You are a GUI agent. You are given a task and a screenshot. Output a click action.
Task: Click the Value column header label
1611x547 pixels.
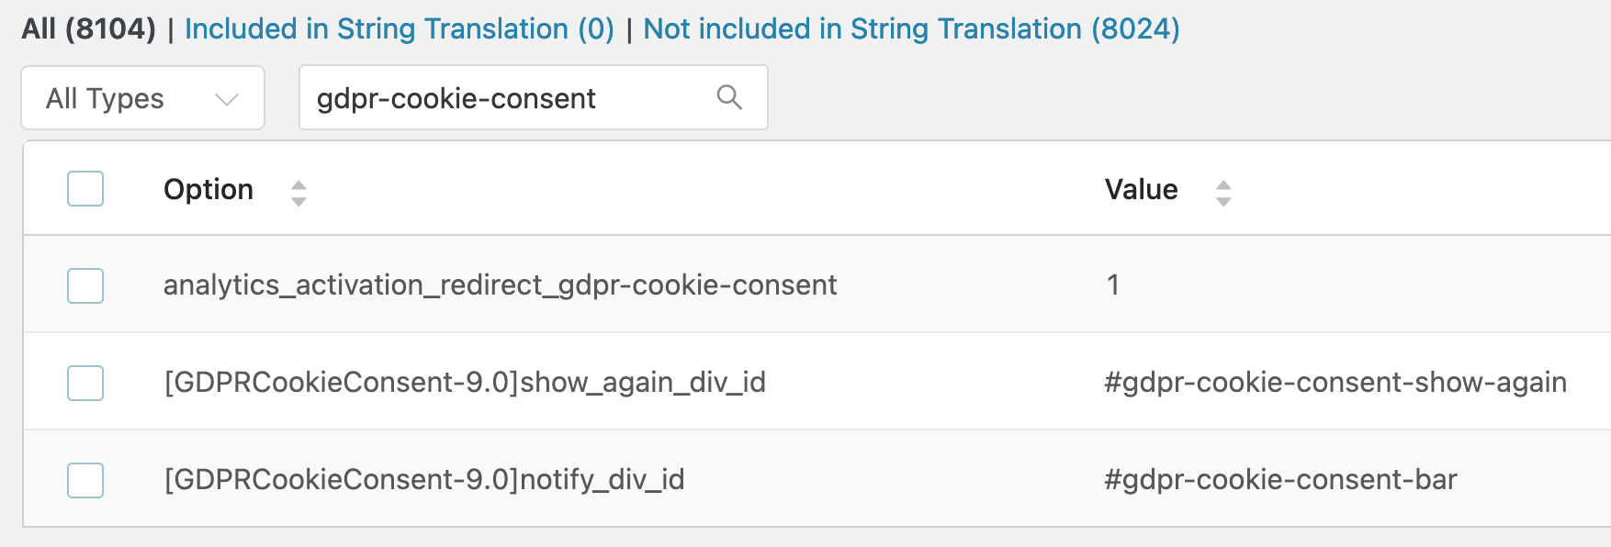click(1141, 189)
